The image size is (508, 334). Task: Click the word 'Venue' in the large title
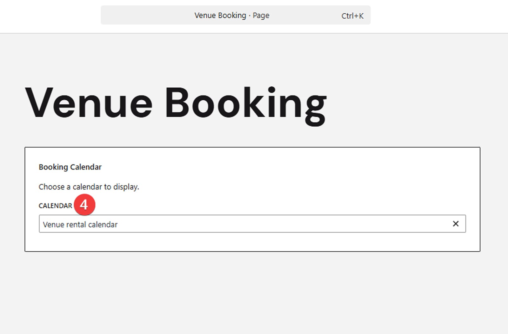coord(89,103)
